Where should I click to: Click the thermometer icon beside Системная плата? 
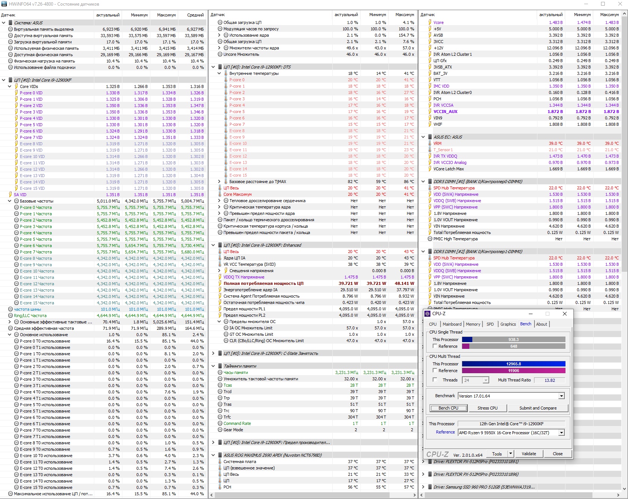[220, 462]
